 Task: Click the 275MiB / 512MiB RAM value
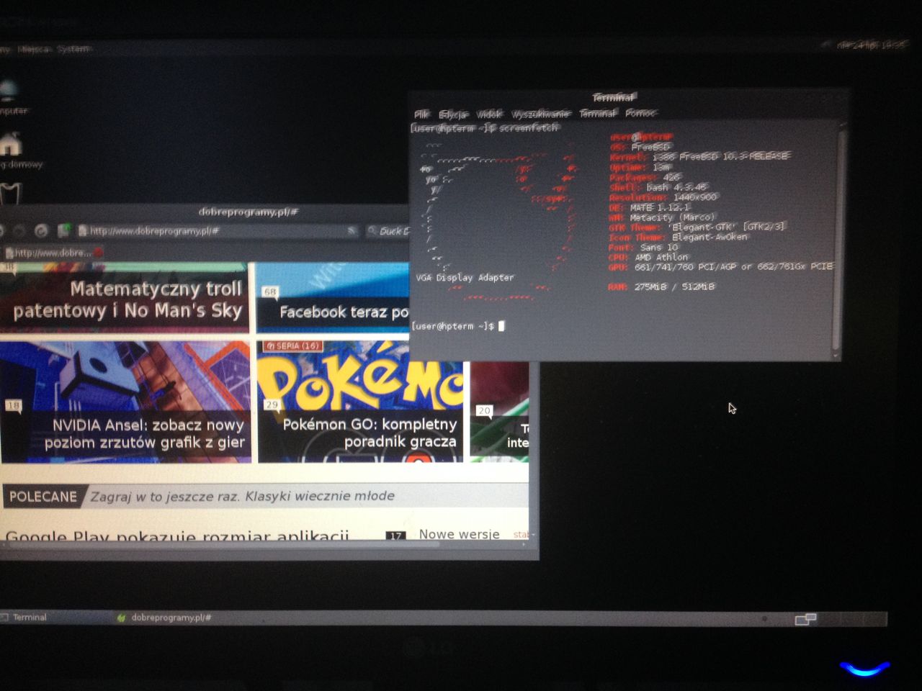pos(674,286)
